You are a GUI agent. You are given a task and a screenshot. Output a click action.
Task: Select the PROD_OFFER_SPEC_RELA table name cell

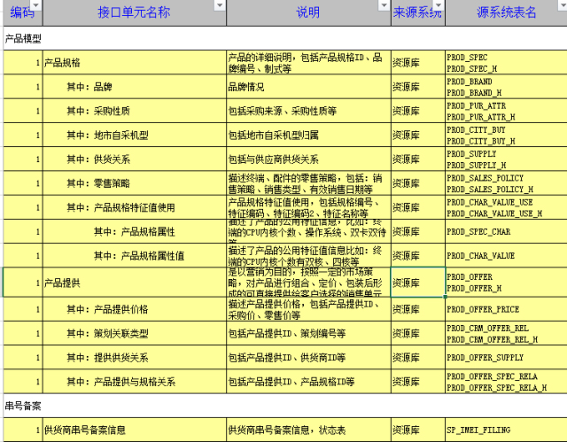click(506, 382)
